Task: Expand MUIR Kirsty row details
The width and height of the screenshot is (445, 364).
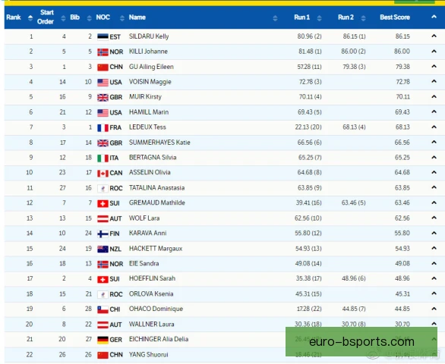Action: pyautogui.click(x=434, y=96)
